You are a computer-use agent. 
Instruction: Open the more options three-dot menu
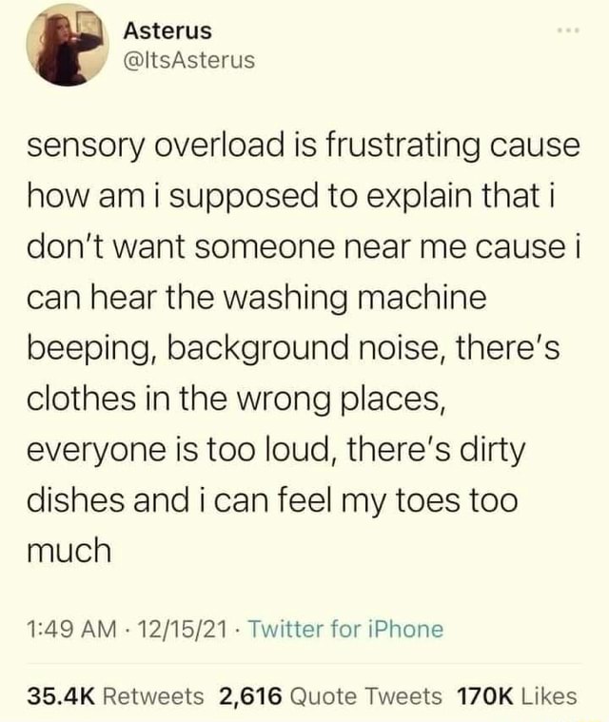(x=567, y=32)
